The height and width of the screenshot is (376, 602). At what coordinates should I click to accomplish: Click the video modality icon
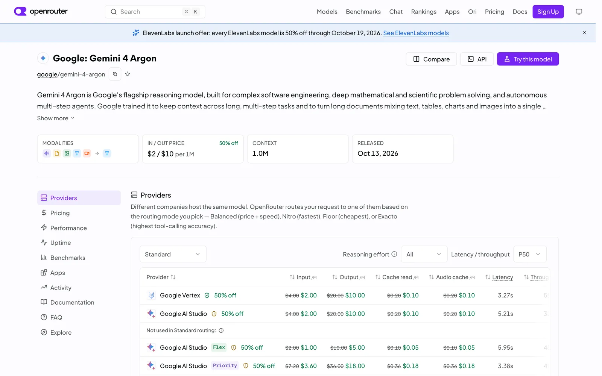pos(87,153)
